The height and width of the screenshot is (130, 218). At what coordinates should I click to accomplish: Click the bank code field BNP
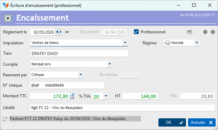[37, 85]
